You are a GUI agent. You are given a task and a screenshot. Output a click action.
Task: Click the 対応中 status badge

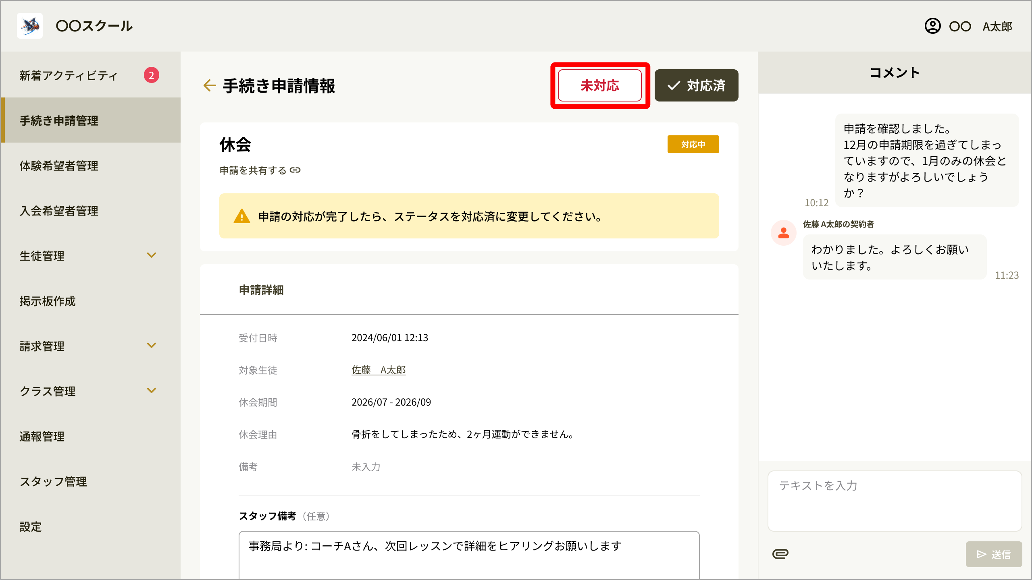(693, 144)
